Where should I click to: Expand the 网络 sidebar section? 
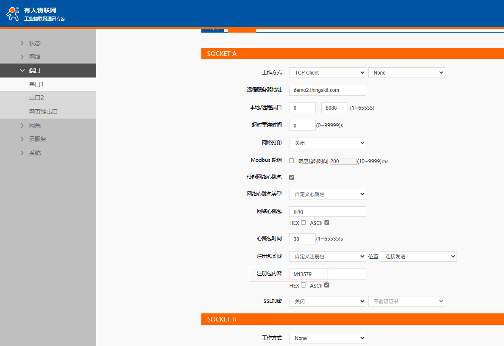pyautogui.click(x=35, y=57)
